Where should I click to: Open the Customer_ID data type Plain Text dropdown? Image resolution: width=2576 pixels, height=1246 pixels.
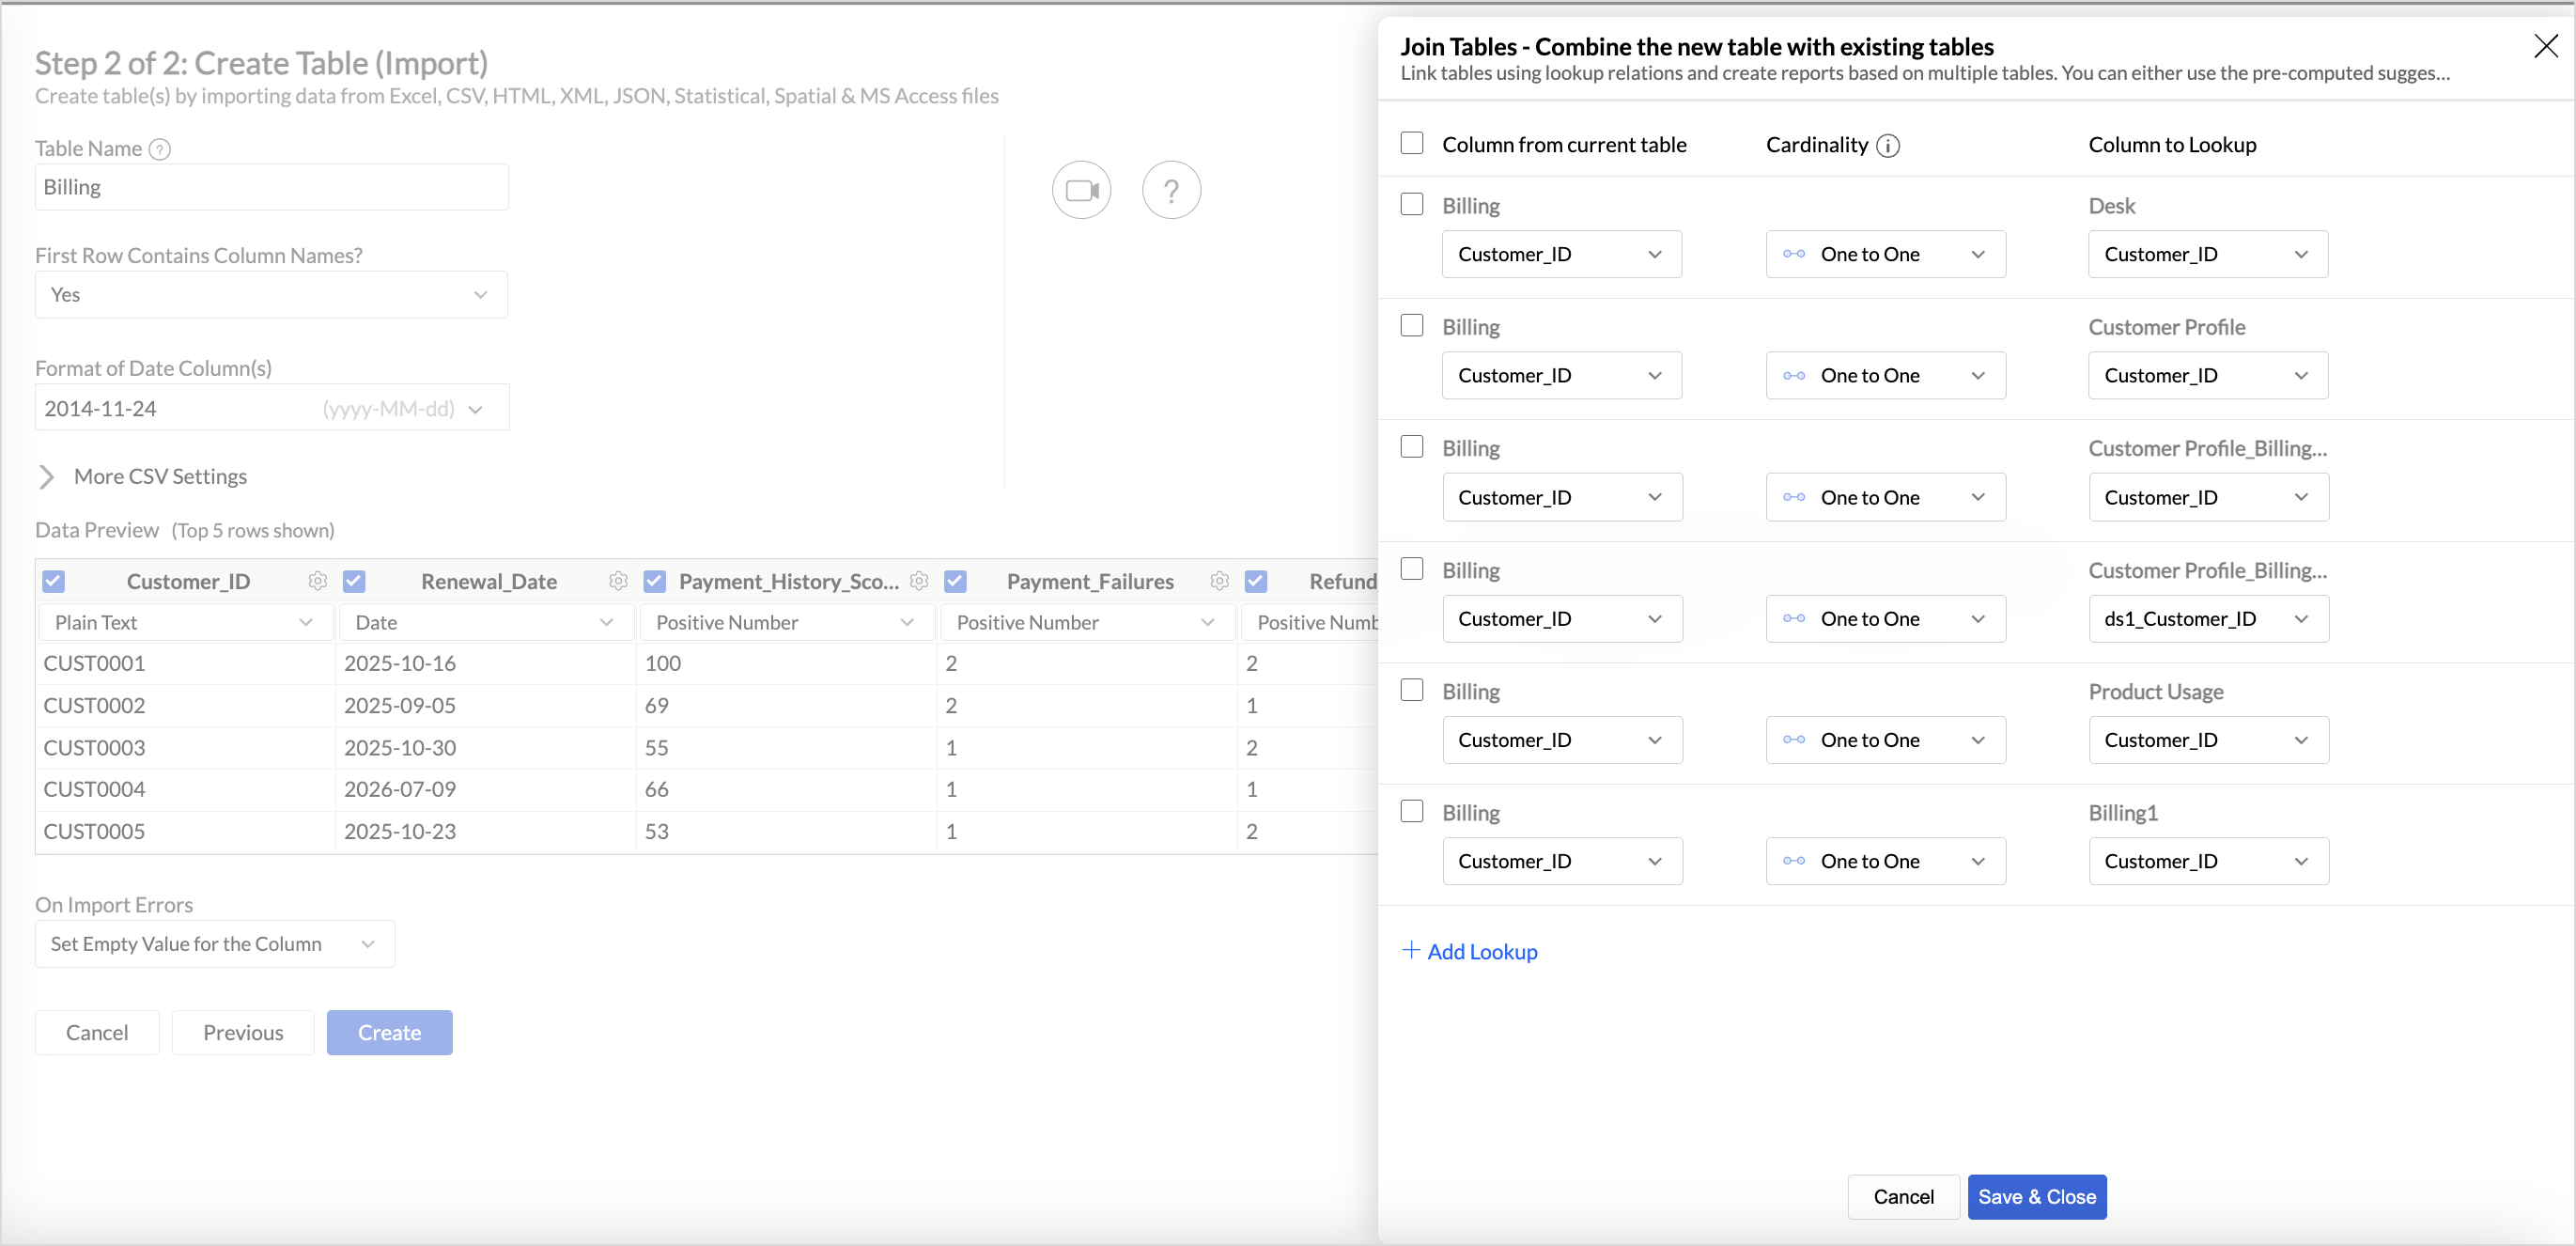(184, 622)
